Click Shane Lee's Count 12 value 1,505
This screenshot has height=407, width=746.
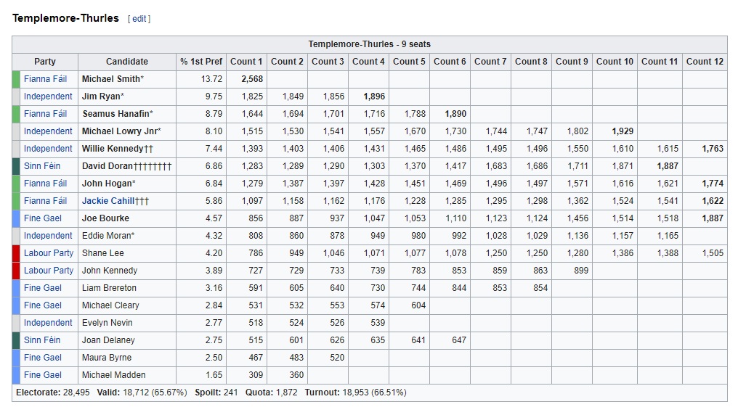point(713,253)
